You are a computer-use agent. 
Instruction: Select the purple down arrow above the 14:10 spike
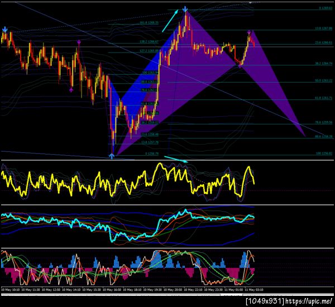tap(79, 42)
